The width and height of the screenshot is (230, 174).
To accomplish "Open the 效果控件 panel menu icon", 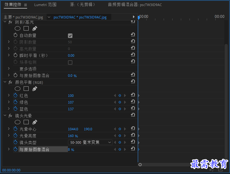I will (x=26, y=5).
